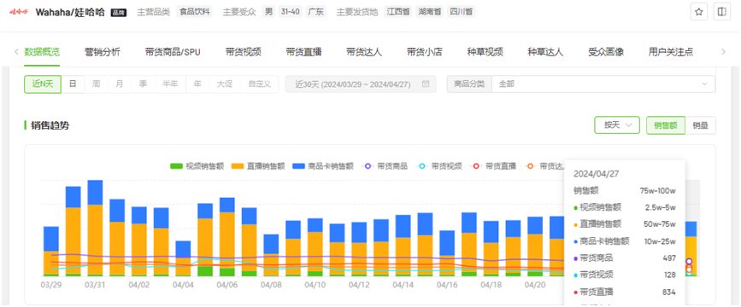Select the 自定义 period option
741x307 pixels.
click(260, 84)
